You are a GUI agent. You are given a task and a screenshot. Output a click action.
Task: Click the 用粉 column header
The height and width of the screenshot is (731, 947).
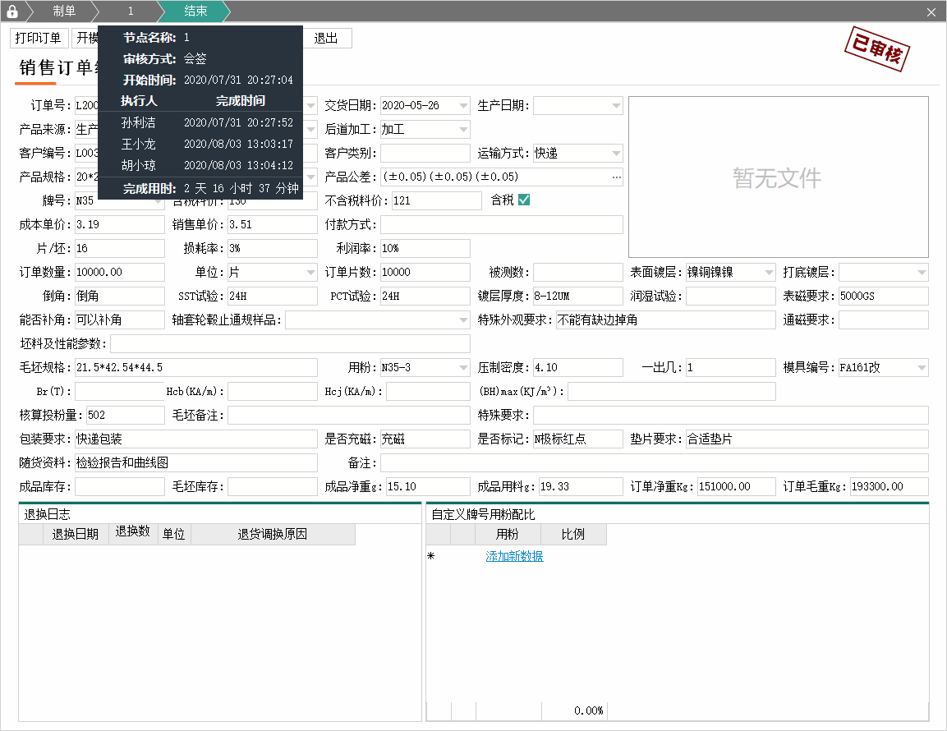tap(508, 534)
